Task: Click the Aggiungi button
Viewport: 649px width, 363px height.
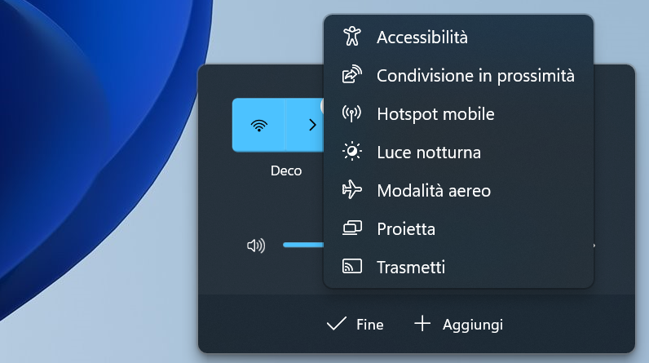Action: (x=459, y=325)
